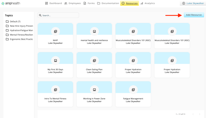Open the Clean Eating Plan media icon
Viewport: 206px width, 118px height.
point(94,61)
